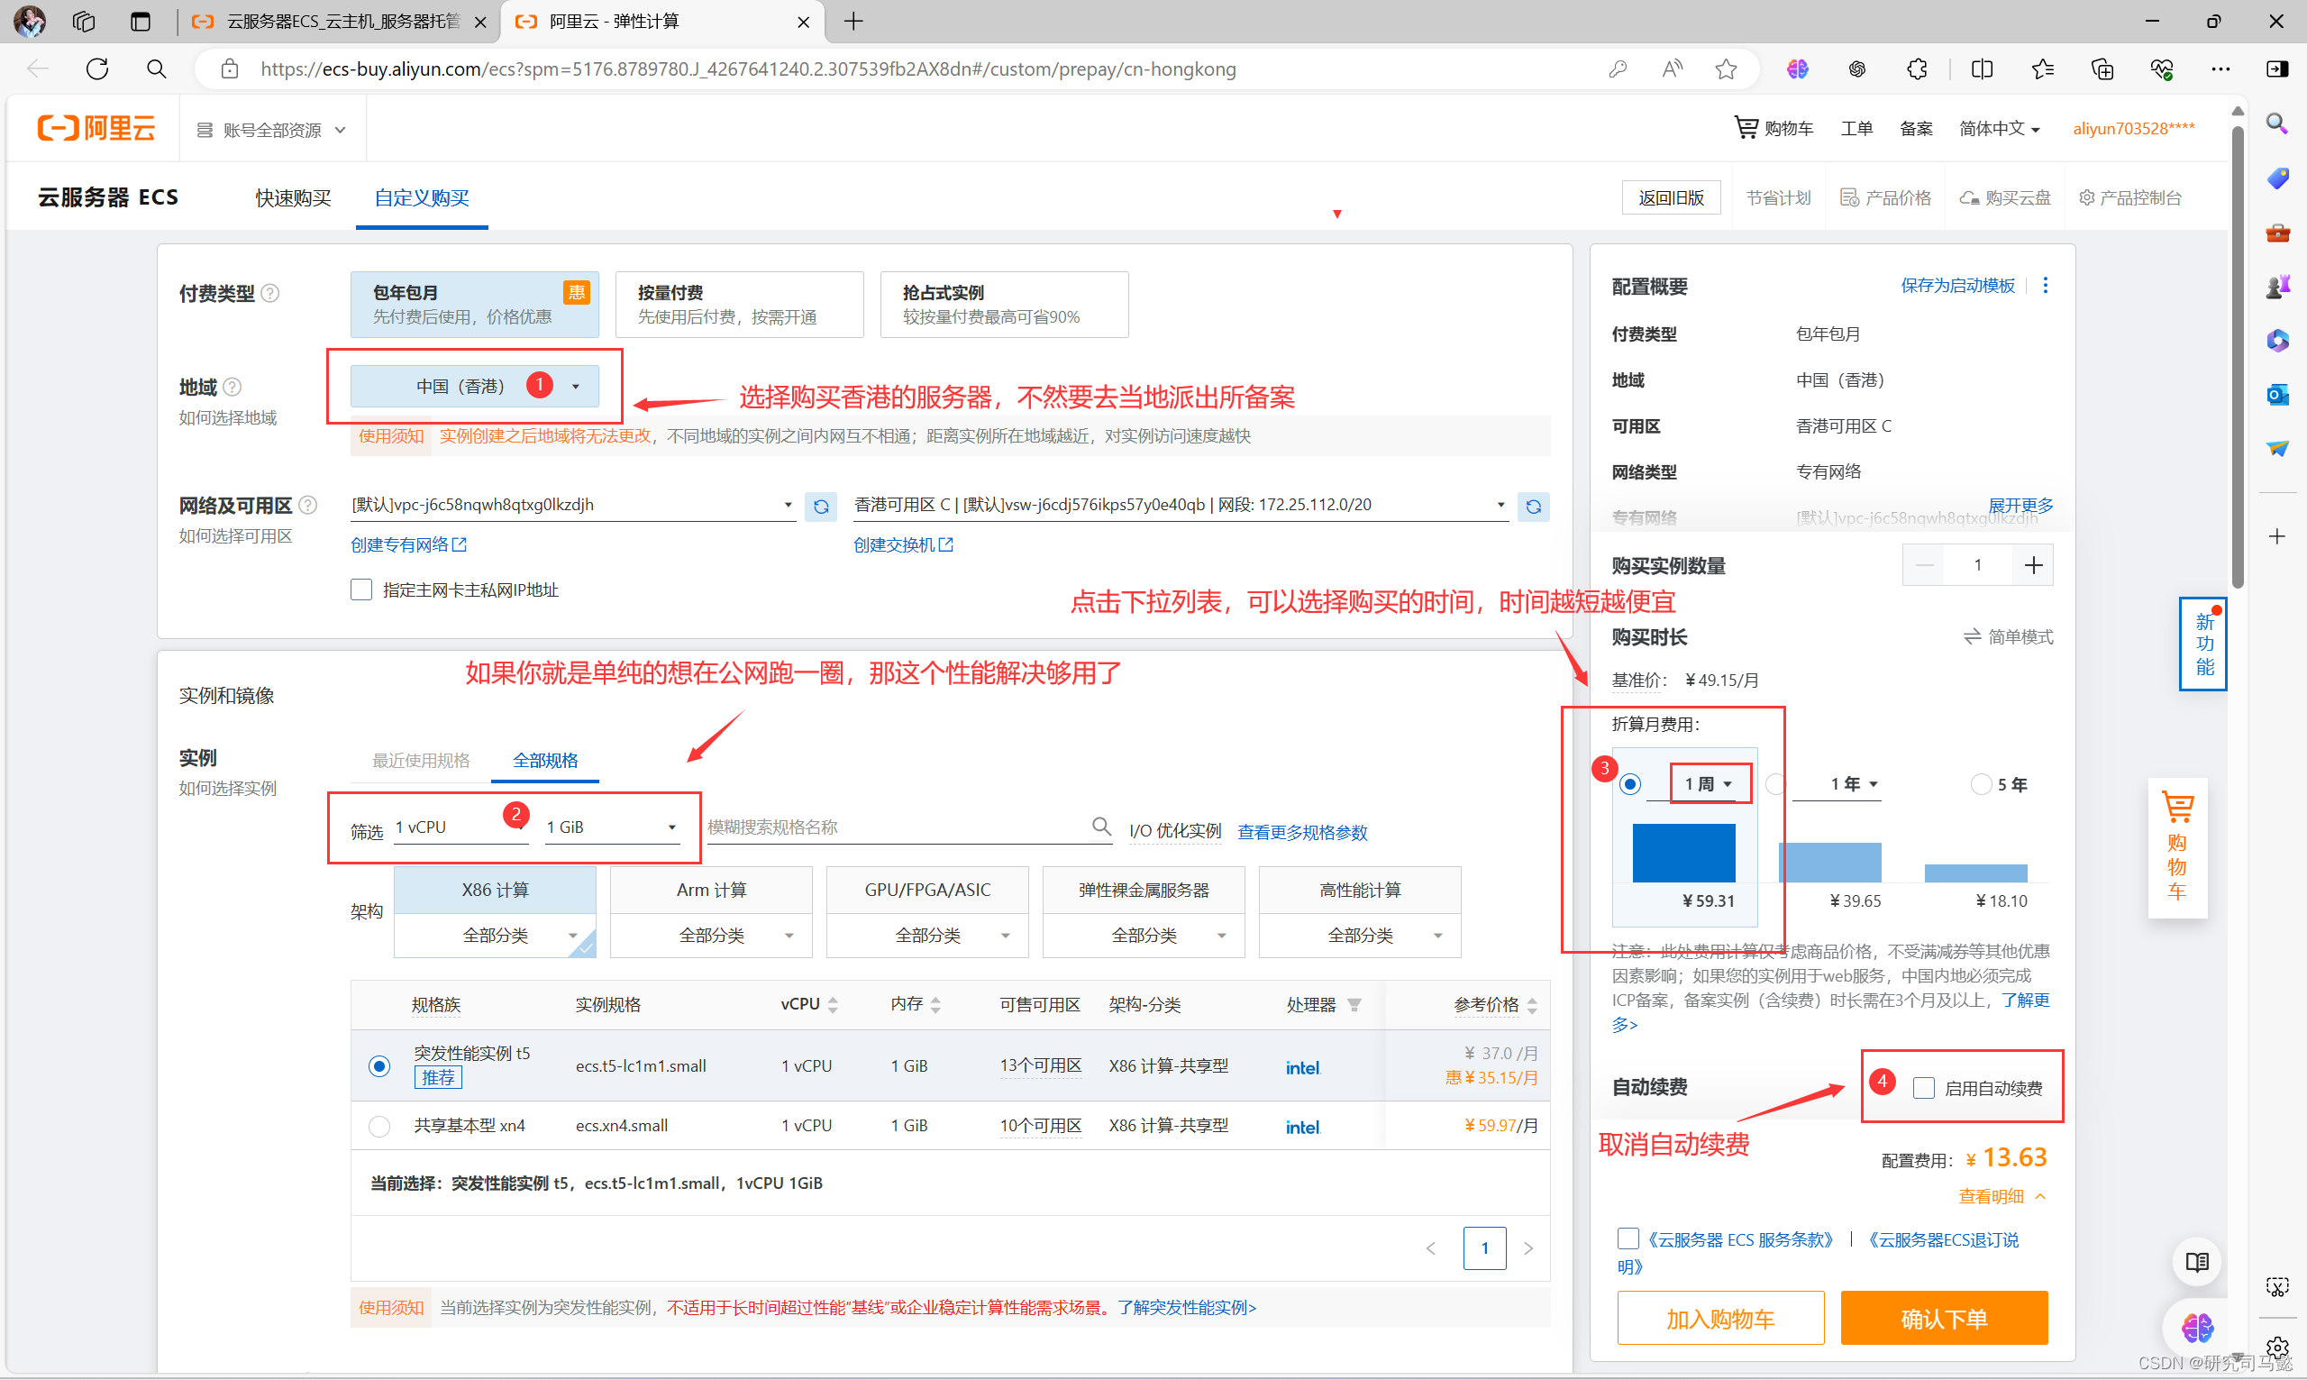Open sidebar search icon in Edge
Screen dimensions: 2307x1380
[x=2277, y=123]
